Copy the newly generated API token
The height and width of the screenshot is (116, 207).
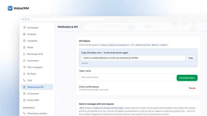(191, 58)
